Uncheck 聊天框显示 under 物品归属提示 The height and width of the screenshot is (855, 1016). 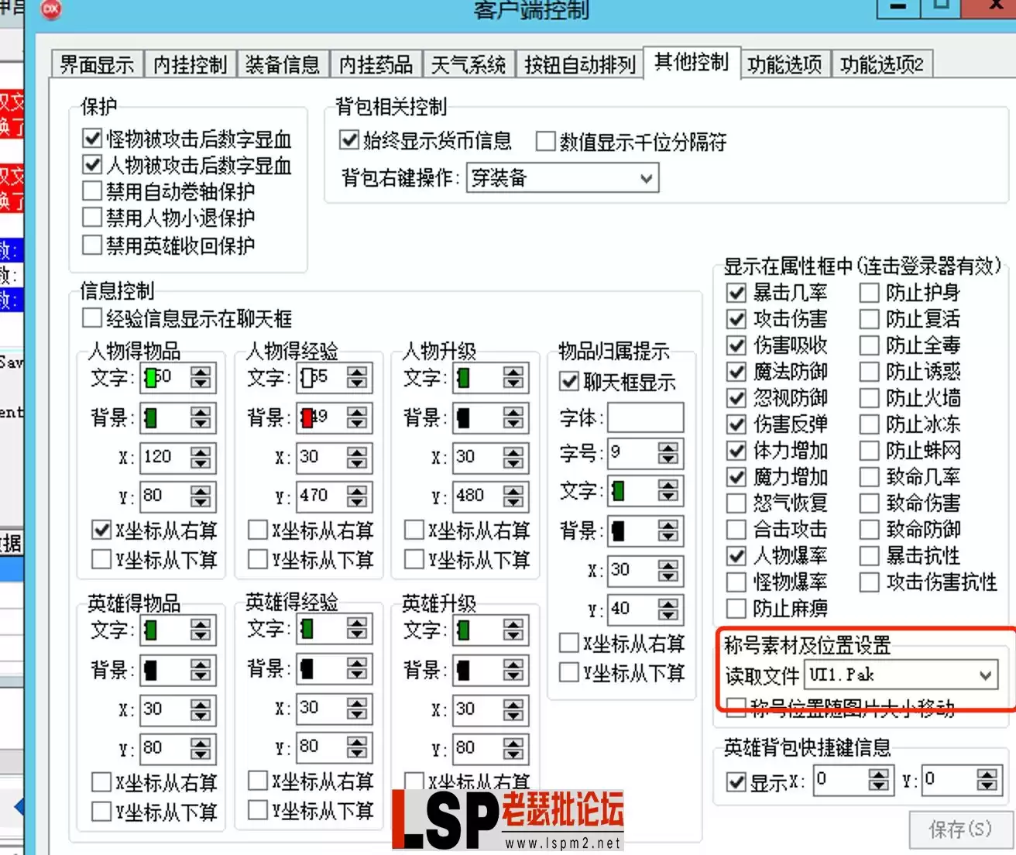pos(569,382)
